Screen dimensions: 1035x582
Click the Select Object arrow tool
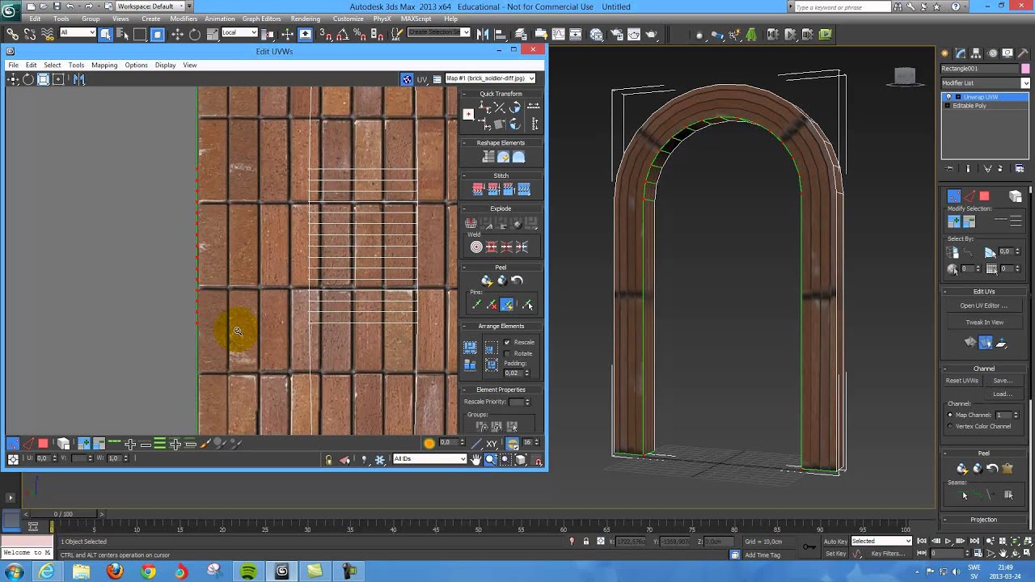click(106, 34)
